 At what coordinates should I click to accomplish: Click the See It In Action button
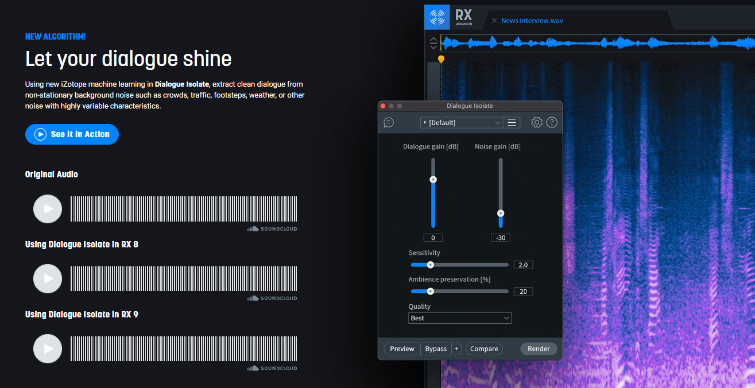coord(72,134)
